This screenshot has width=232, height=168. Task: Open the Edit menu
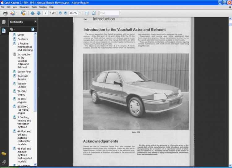point(8,7)
